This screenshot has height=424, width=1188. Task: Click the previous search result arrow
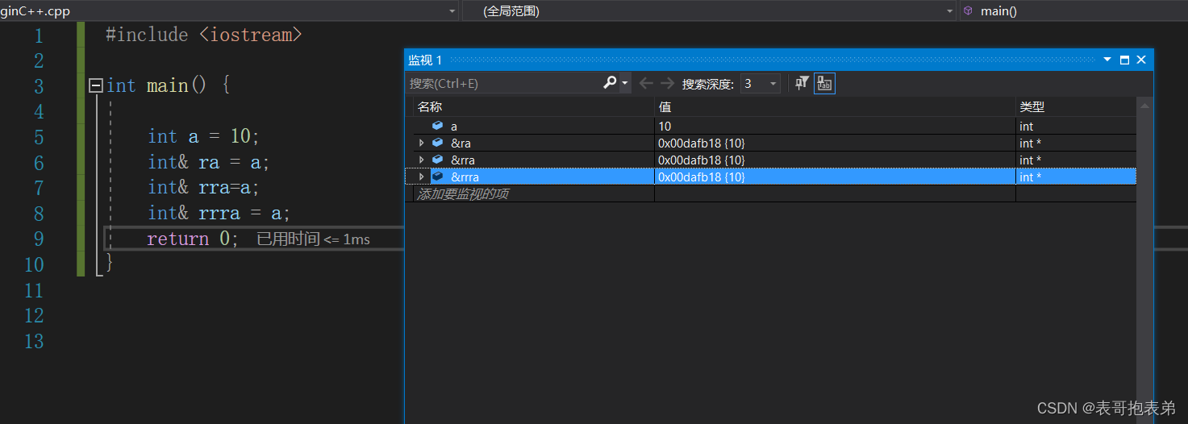point(646,83)
